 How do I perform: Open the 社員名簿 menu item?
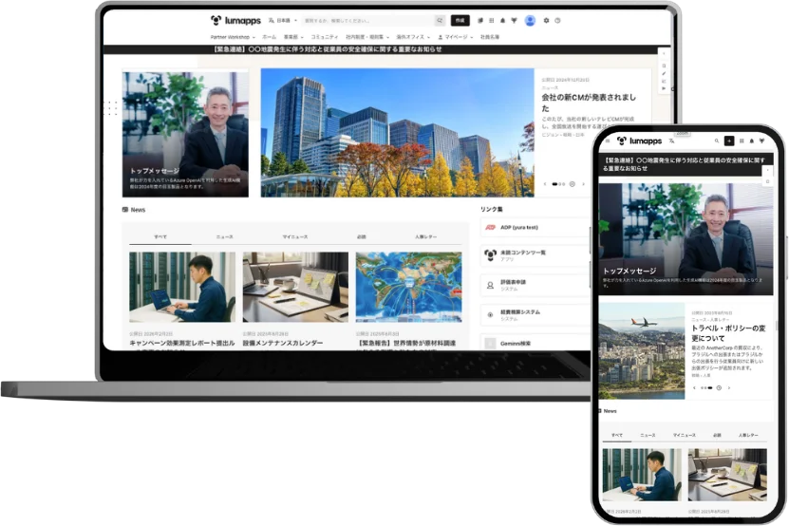[490, 37]
